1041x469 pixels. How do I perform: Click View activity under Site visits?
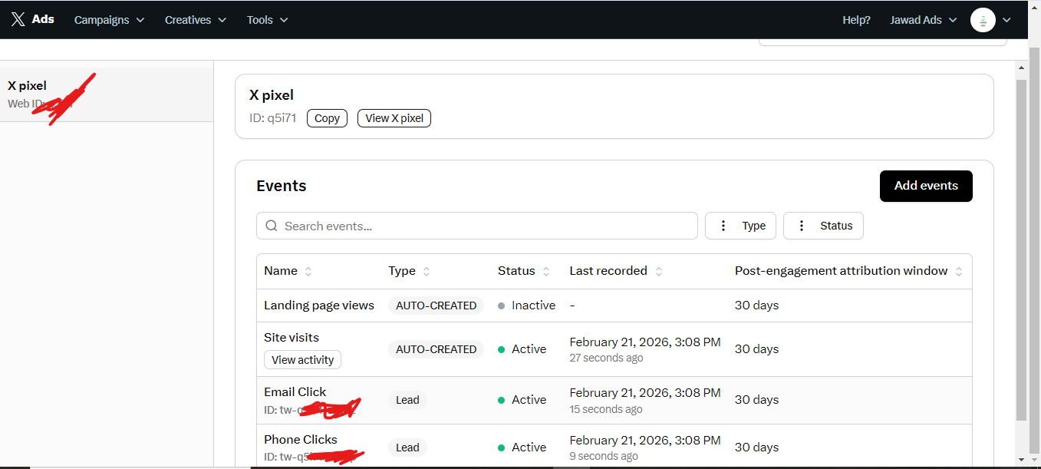302,360
